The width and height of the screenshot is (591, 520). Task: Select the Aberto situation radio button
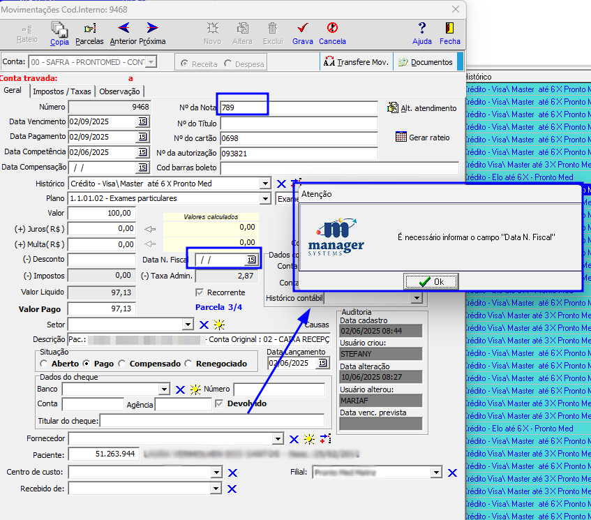(44, 364)
